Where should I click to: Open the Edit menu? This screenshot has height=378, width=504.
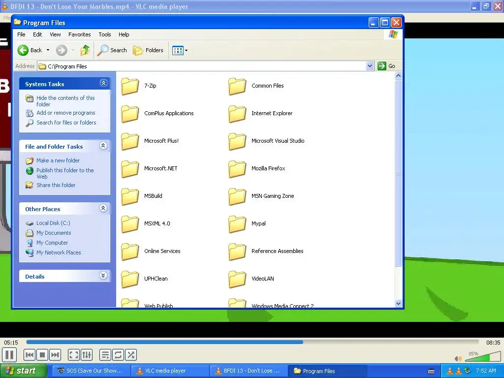pos(37,34)
